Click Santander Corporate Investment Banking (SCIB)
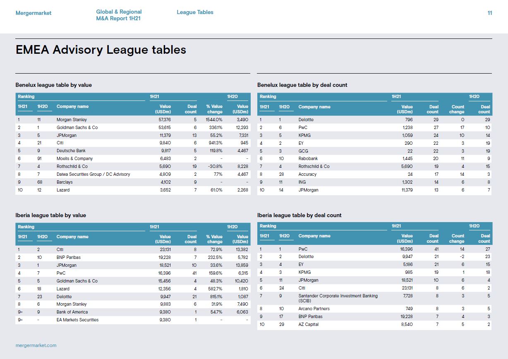508x359 pixels. pos(338,298)
